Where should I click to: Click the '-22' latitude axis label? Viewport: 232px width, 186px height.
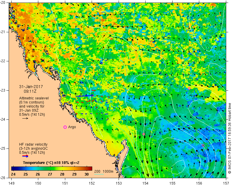[x=3, y=61]
